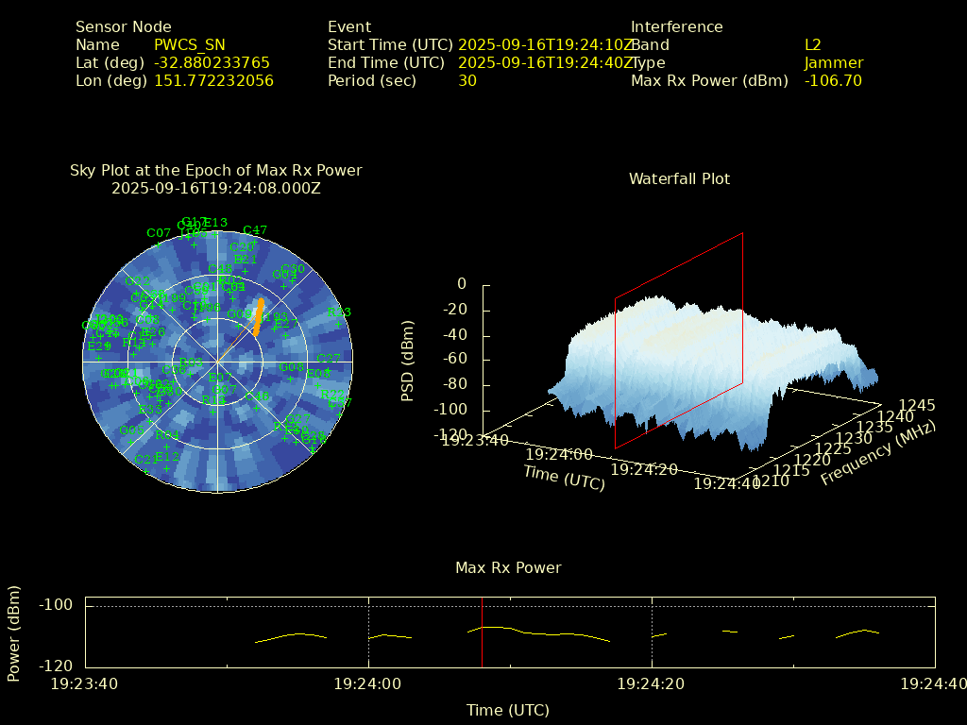Click the orange interference direction track
Viewport: 967px width, 725px height.
[258, 316]
